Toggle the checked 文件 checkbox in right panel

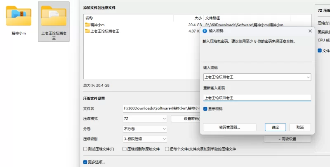tap(320, 50)
